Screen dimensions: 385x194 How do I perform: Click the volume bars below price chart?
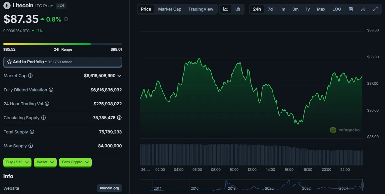coord(251,155)
